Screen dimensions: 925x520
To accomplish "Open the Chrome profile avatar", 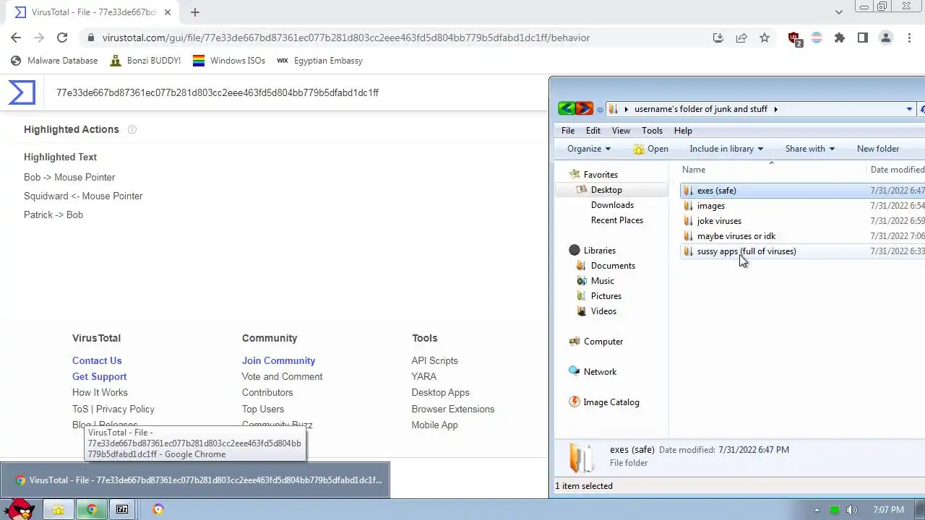I will pyautogui.click(x=886, y=38).
